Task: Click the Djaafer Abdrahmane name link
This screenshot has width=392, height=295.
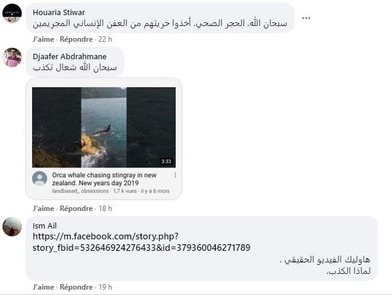Action: pos(69,57)
